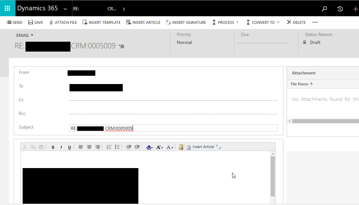
Task: Align text right
Action: click(98, 147)
